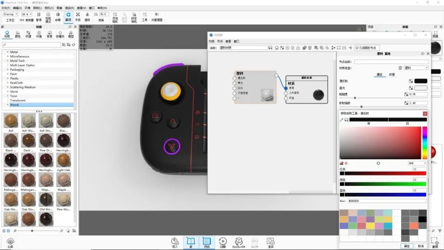Open KeyShotXR from the bottom toolbar
The height and width of the screenshot is (250, 444).
coord(238,242)
